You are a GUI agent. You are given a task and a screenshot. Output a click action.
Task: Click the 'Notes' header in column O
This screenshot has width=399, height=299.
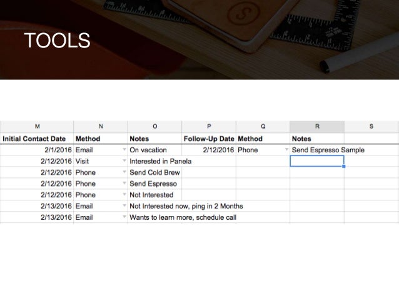[154, 139]
